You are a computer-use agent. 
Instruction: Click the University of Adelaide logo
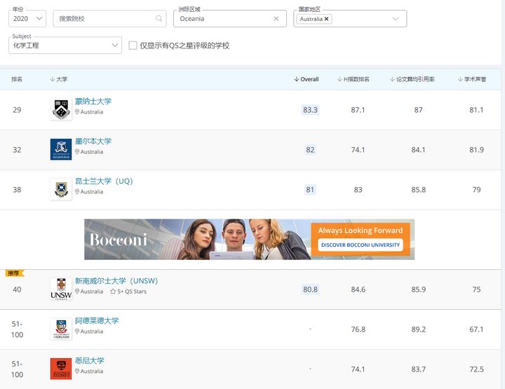[x=61, y=329]
